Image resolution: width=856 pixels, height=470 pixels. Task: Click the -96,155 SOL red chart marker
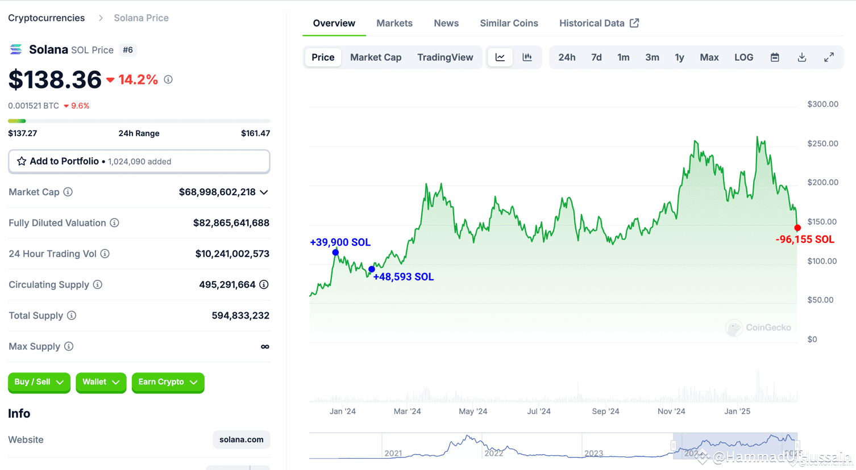pyautogui.click(x=797, y=228)
